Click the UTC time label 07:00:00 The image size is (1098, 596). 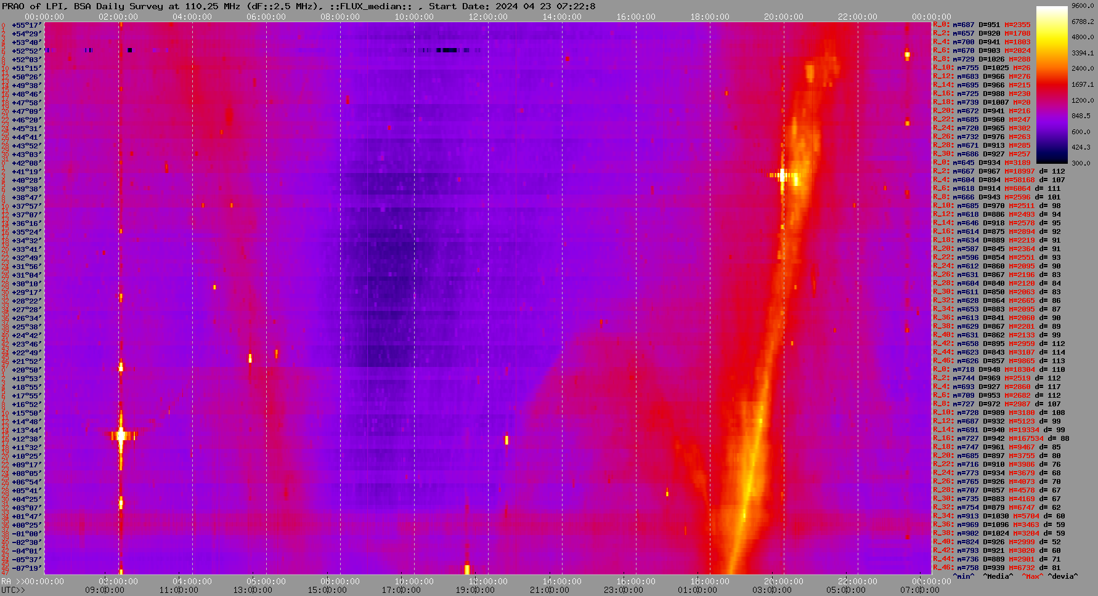[919, 590]
